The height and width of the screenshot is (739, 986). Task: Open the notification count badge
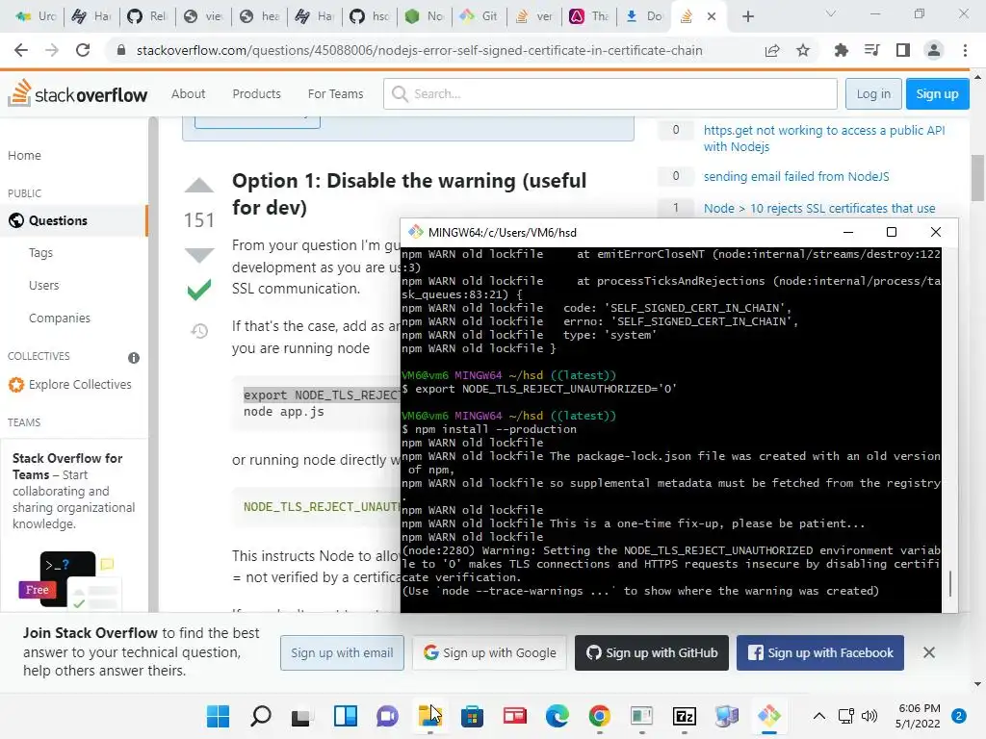(958, 716)
